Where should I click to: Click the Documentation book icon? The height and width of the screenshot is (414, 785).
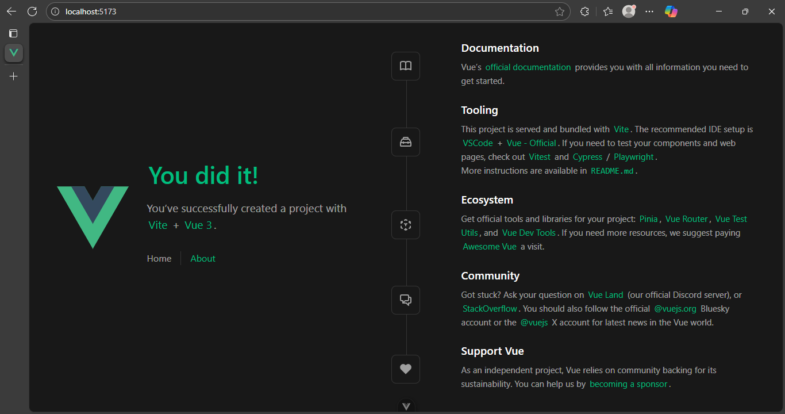[x=405, y=66]
